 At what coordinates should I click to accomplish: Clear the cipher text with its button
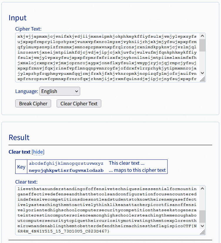click(x=79, y=104)
